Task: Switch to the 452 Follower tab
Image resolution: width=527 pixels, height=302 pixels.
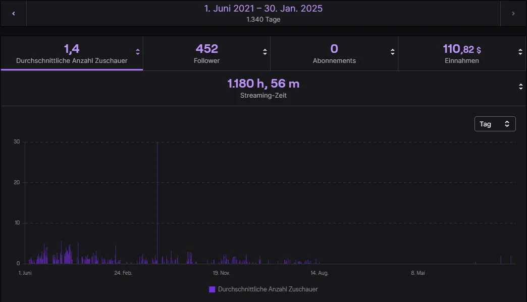Action: (x=206, y=53)
